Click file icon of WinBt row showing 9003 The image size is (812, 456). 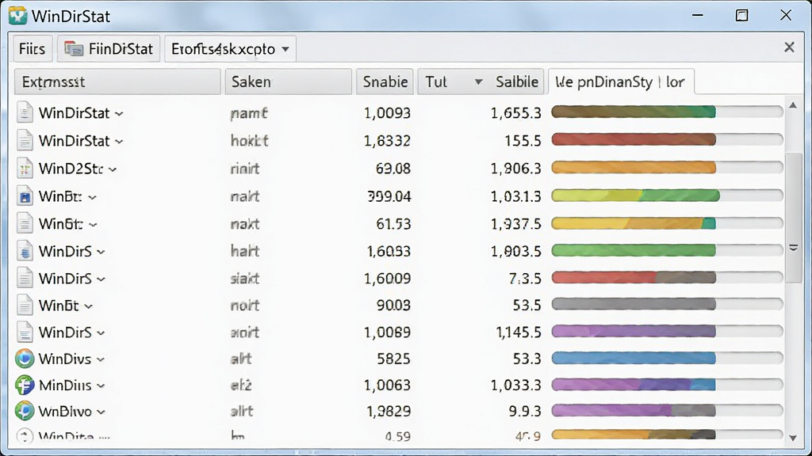pos(25,305)
